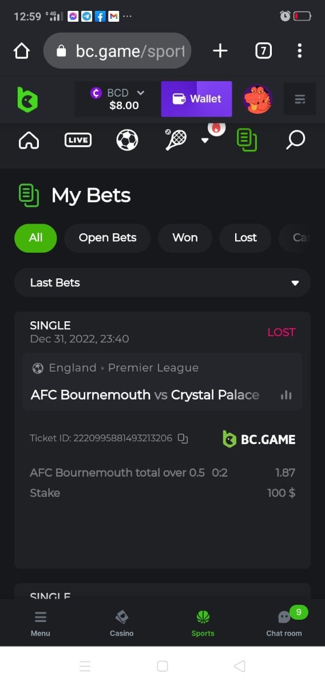Open the sports search magnifier

(x=295, y=140)
